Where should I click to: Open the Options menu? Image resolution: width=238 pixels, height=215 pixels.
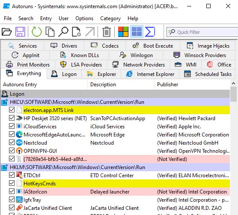point(84,18)
